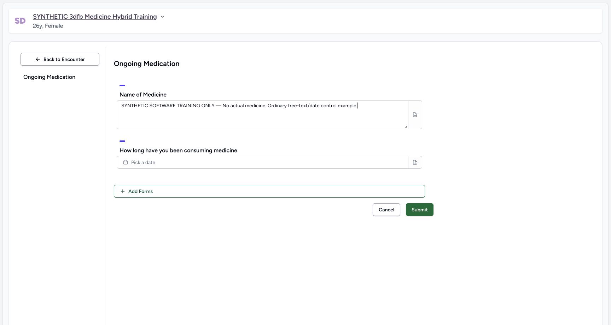
Task: Submit the Ongoing Medication form
Action: click(x=419, y=210)
